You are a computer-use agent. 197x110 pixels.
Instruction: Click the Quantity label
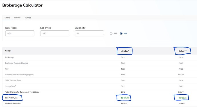[x=80, y=28]
